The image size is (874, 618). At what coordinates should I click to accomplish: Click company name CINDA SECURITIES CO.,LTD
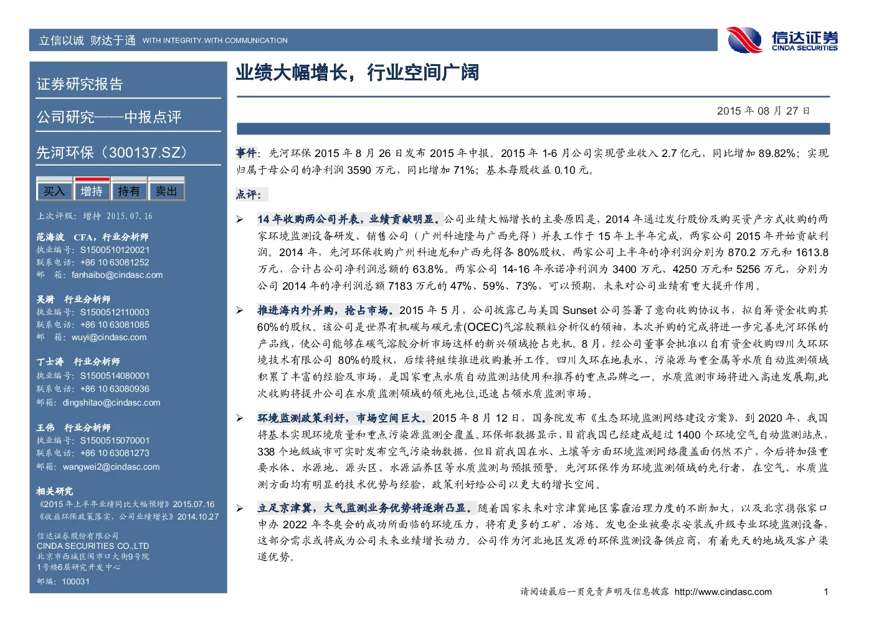(93, 546)
